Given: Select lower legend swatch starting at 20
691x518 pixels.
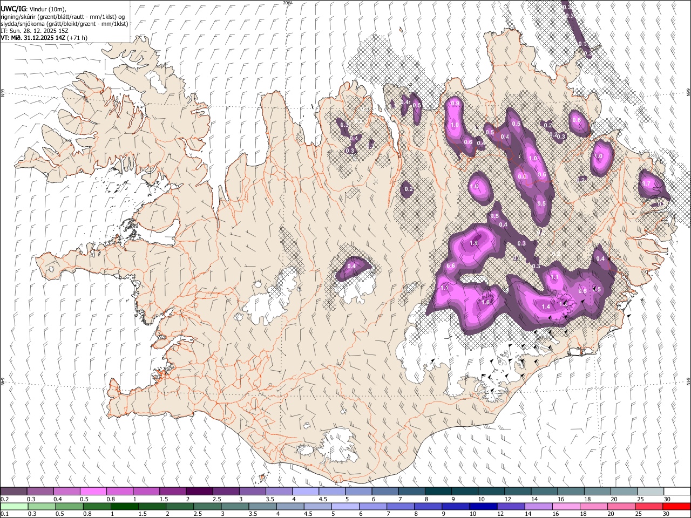Looking at the screenshot, I should tap(621, 507).
